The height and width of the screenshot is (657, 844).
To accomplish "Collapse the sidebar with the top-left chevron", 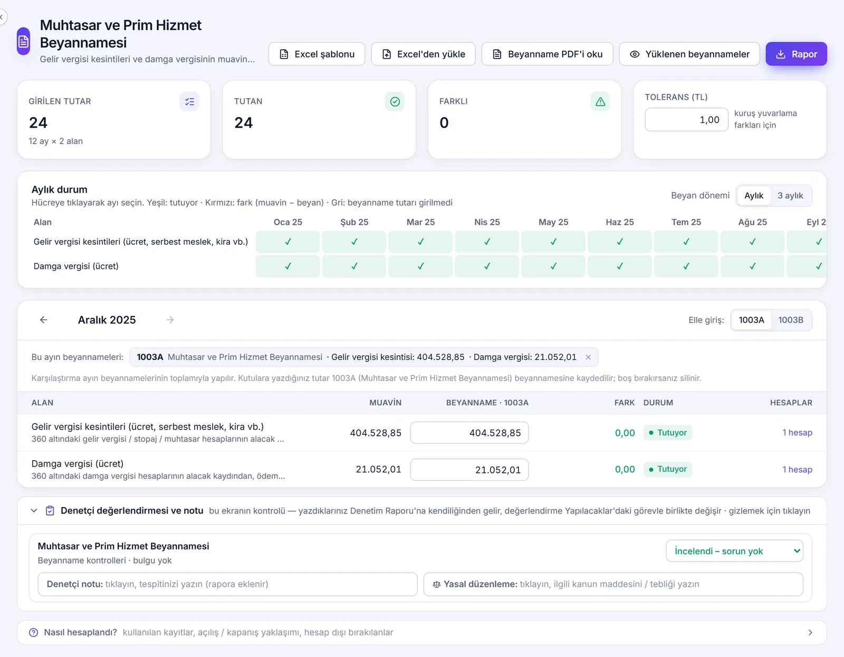I will [x=2, y=17].
